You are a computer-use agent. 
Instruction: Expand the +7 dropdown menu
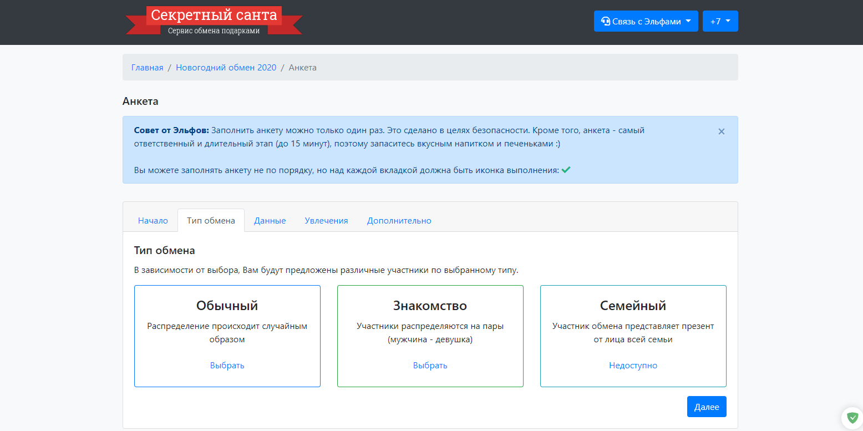coord(720,21)
